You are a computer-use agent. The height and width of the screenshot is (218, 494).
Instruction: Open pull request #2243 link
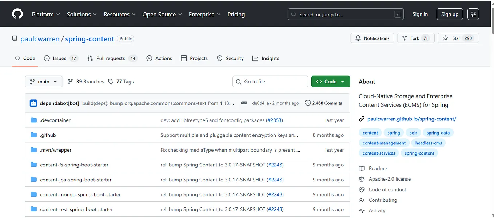tap(275, 165)
